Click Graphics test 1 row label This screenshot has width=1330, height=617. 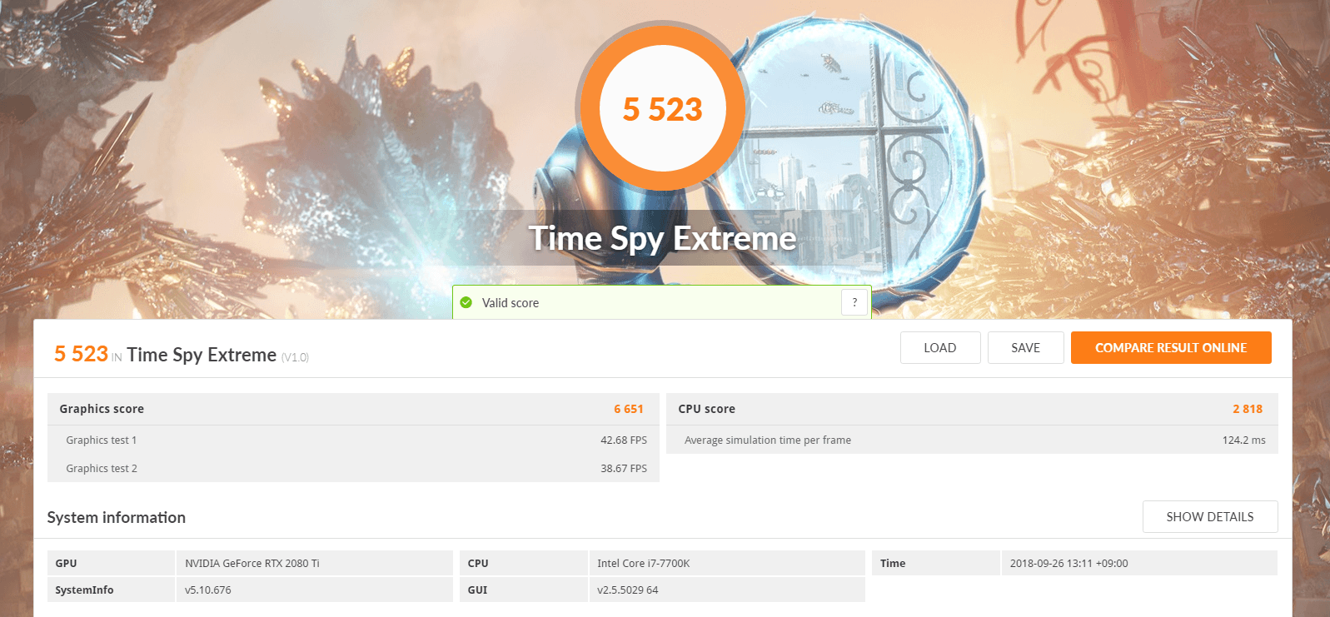tap(102, 440)
